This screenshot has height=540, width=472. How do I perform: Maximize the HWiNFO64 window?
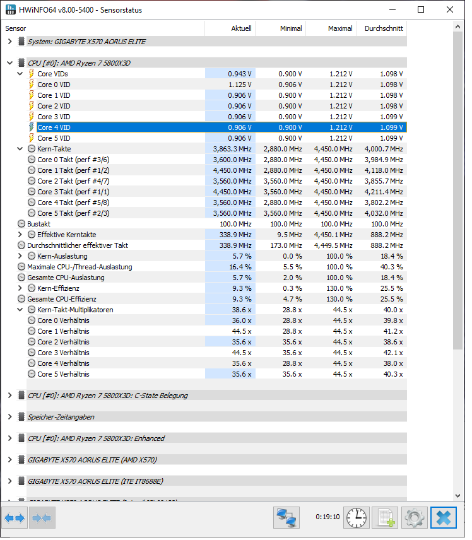coord(422,9)
